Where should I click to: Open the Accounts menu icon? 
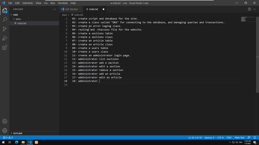pyautogui.click(x=4, y=121)
